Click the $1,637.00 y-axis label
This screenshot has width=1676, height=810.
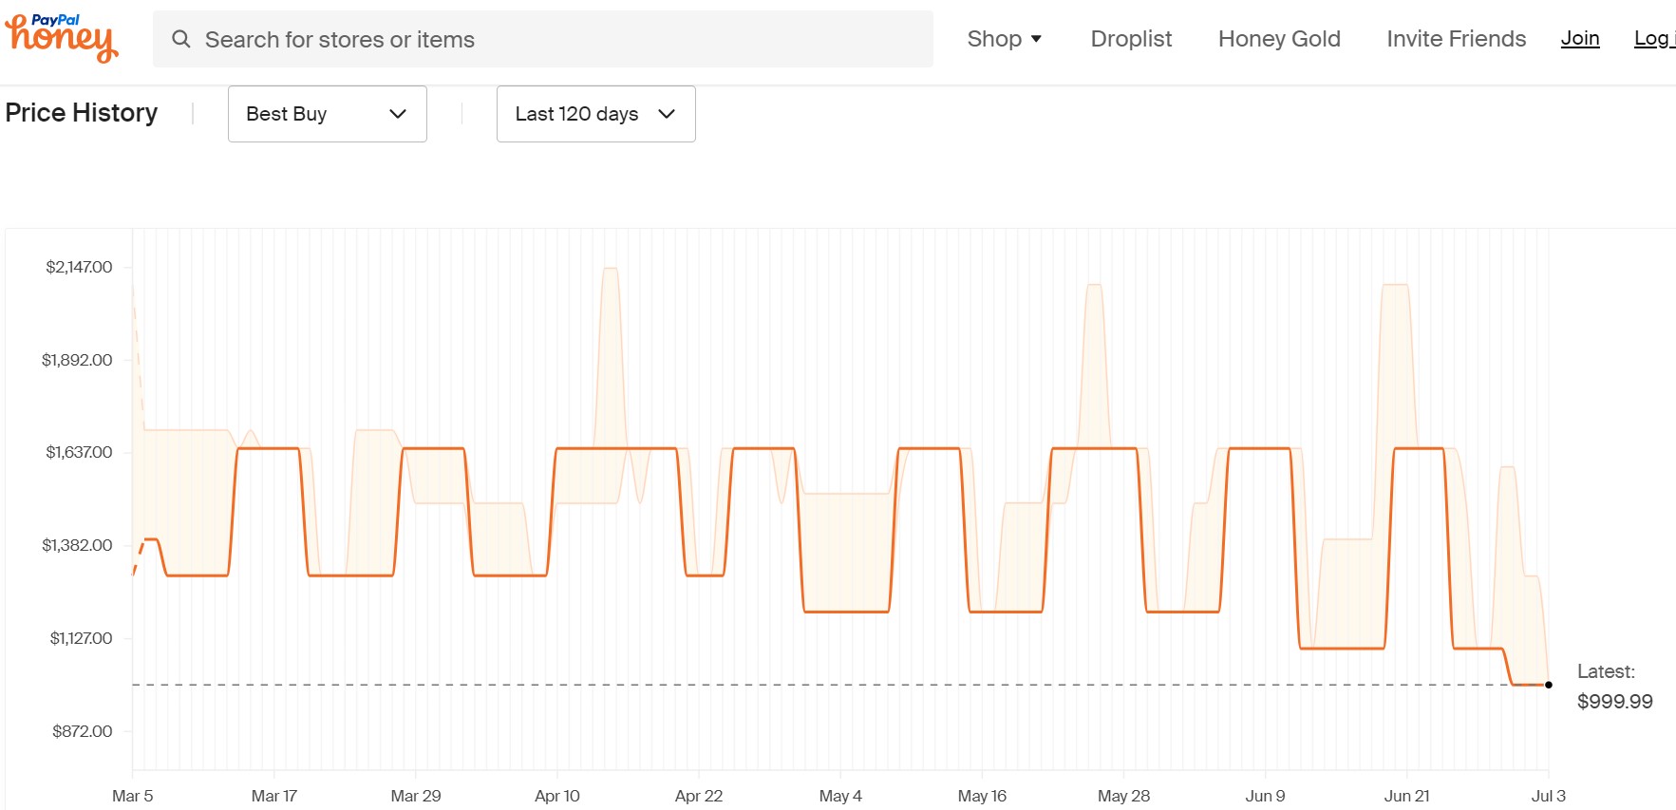coord(79,452)
